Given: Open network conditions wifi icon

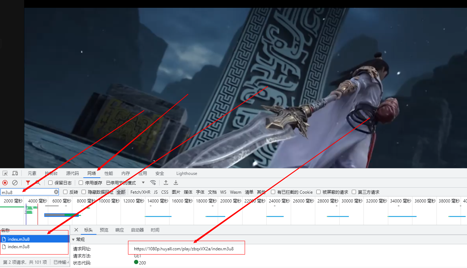Looking at the screenshot, I should point(153,183).
